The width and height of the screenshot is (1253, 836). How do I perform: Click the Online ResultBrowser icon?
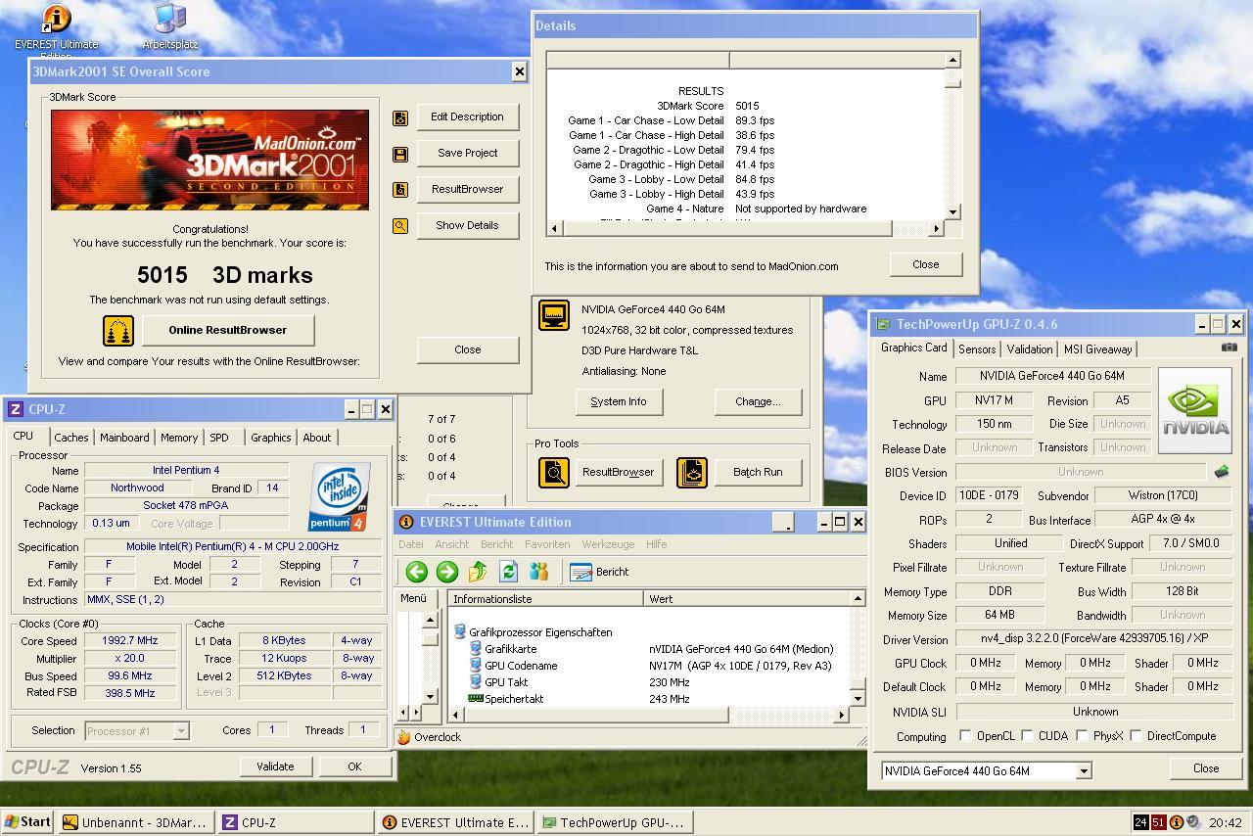click(x=118, y=331)
